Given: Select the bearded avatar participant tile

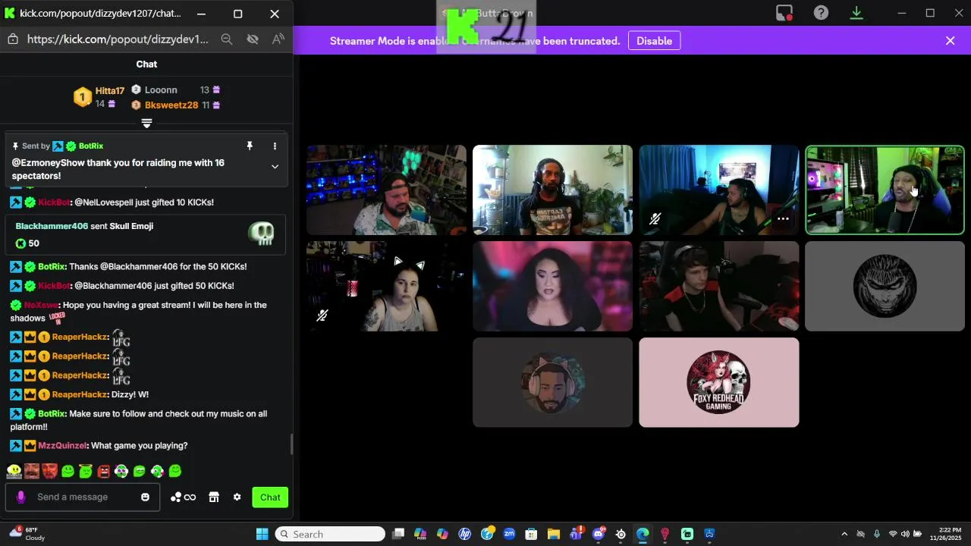Looking at the screenshot, I should coord(552,382).
